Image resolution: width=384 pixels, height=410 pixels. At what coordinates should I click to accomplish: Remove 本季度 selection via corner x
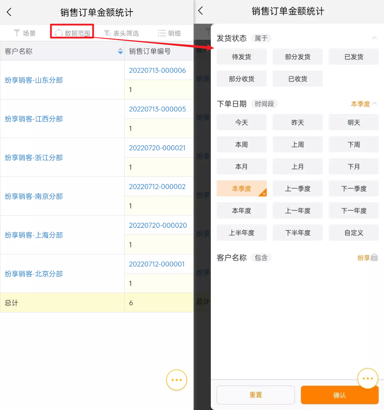[x=264, y=193]
